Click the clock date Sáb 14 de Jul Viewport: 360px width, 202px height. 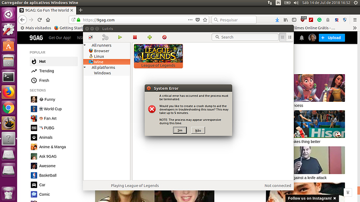pyautogui.click(x=326, y=3)
